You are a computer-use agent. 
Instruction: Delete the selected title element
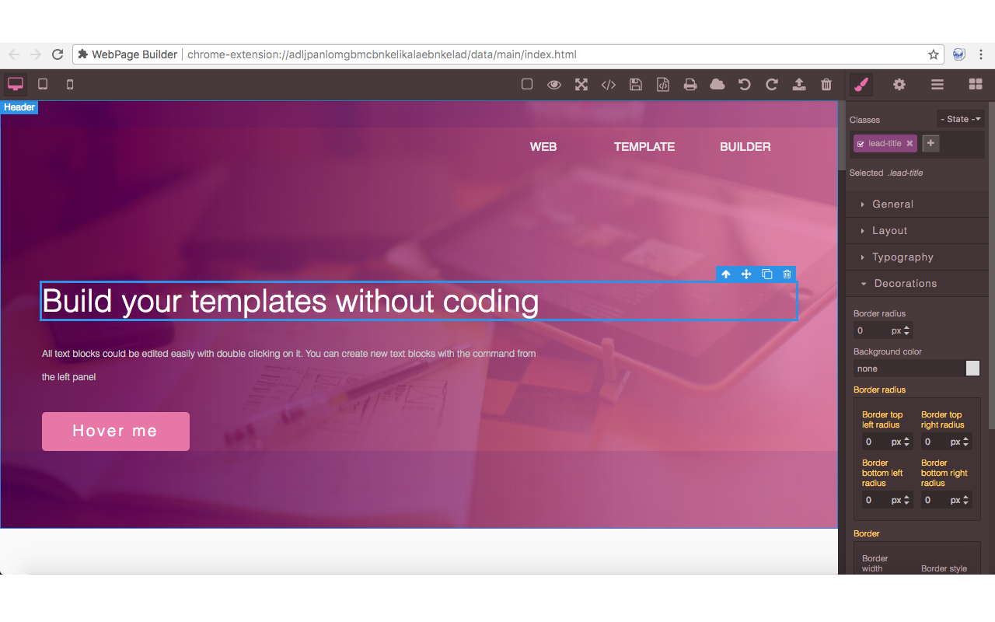pos(787,274)
